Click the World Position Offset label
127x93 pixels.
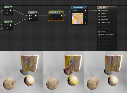point(107,35)
